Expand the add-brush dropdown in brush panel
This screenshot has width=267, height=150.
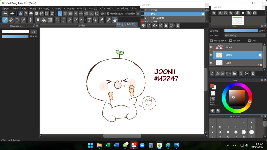point(156,26)
